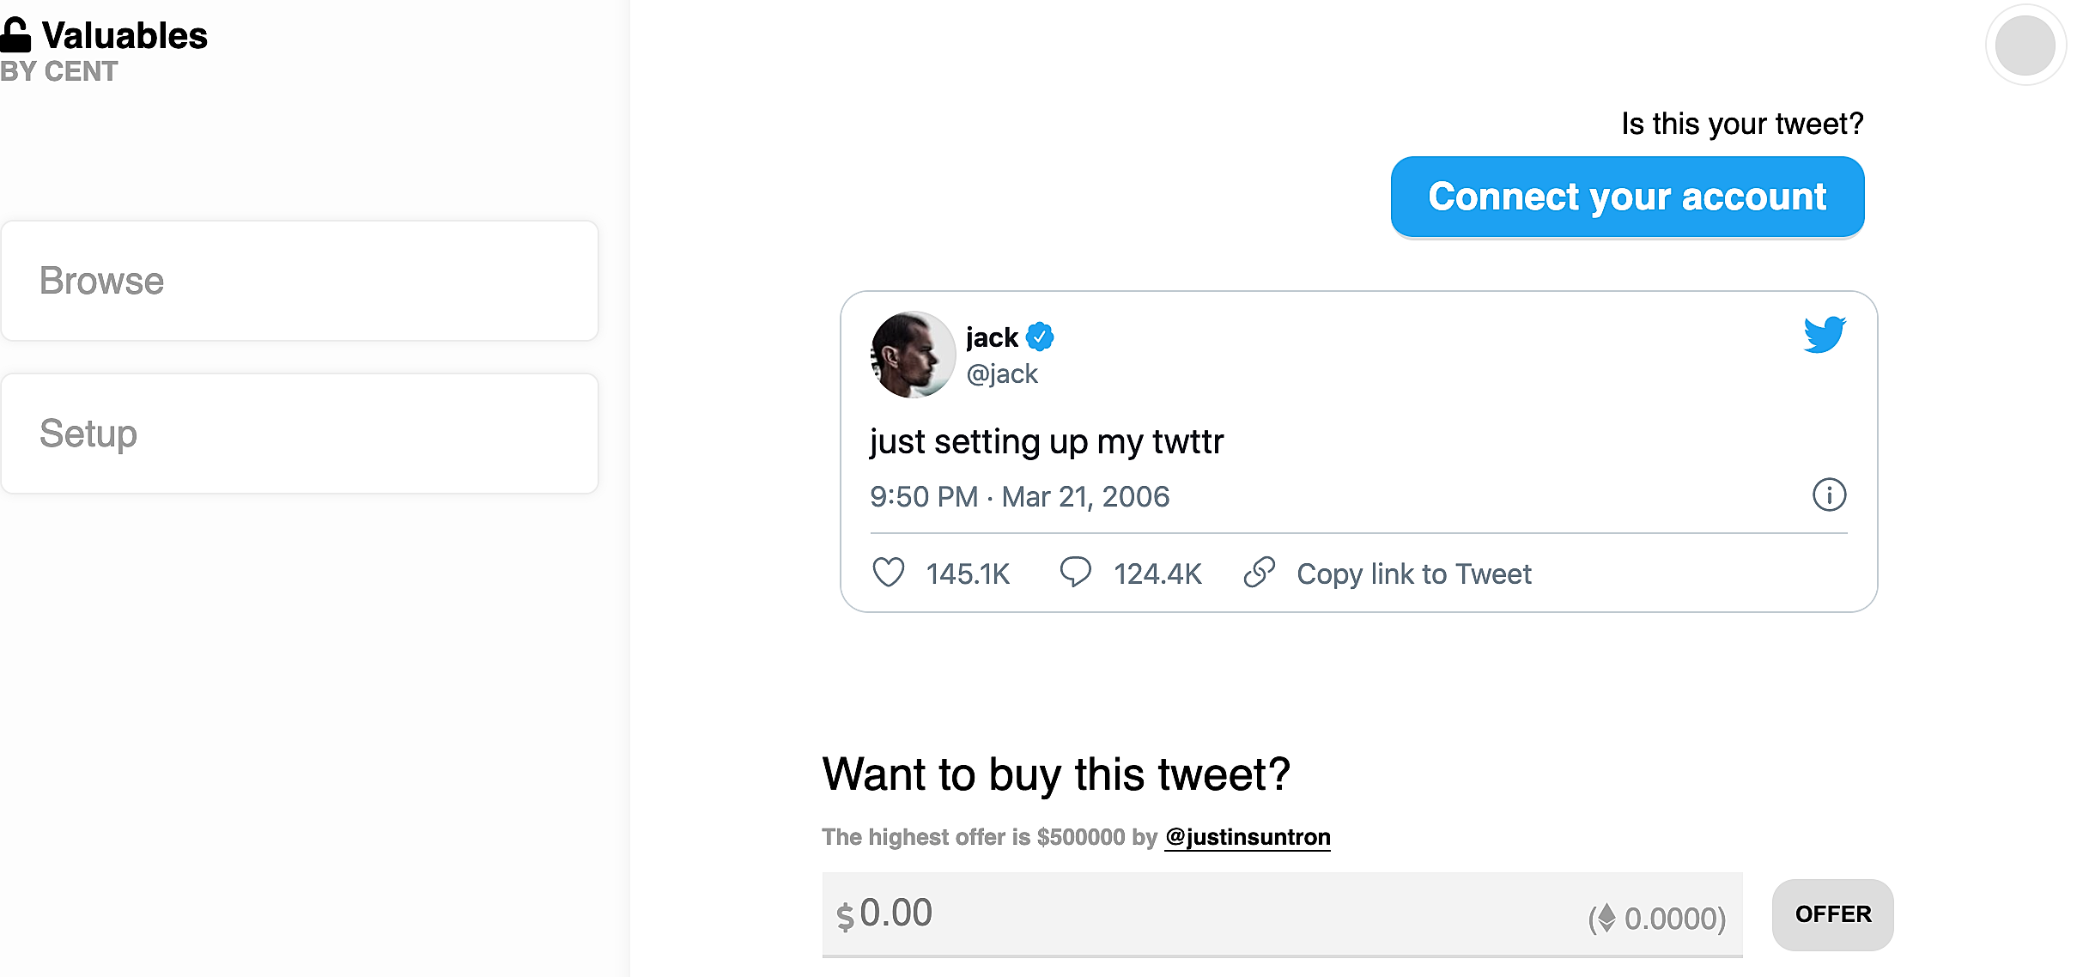Click the chain link copy icon
Viewport: 2083px width, 977px height.
click(1260, 572)
